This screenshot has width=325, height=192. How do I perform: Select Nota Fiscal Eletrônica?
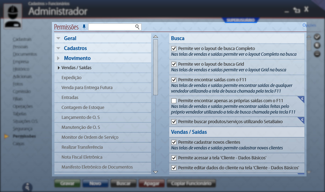tap(103, 157)
